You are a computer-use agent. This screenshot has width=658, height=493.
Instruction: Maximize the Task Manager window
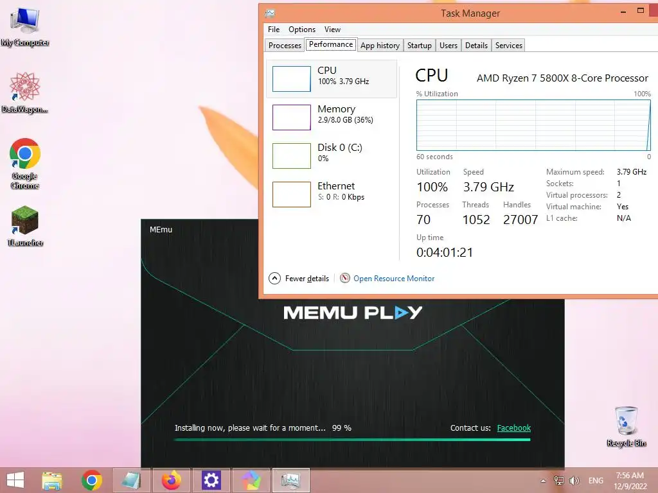pos(641,11)
